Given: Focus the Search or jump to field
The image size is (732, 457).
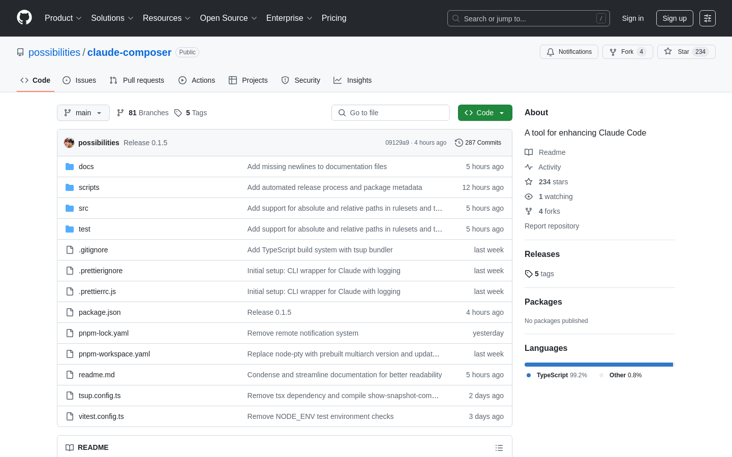Looking at the screenshot, I should point(529,18).
